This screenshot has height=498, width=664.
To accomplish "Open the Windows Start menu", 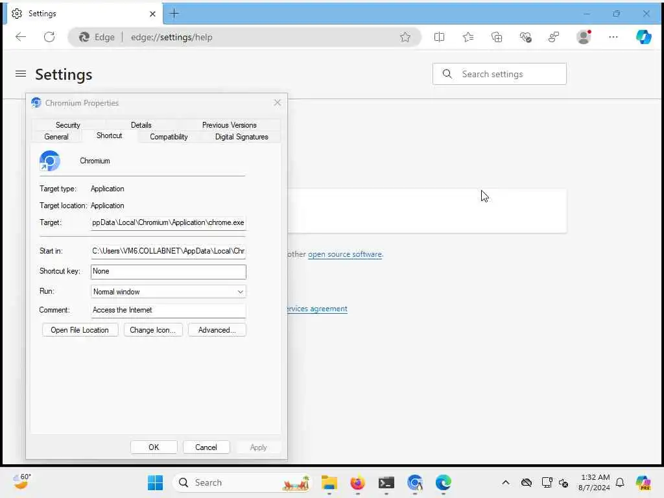I will tap(155, 482).
